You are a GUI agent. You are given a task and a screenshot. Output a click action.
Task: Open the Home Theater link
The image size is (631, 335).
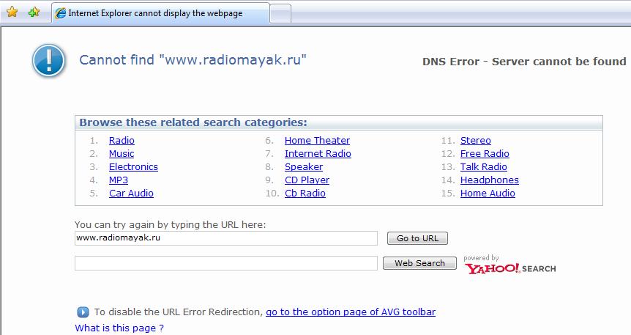[317, 141]
